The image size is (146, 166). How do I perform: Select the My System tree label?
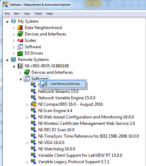[28, 21]
